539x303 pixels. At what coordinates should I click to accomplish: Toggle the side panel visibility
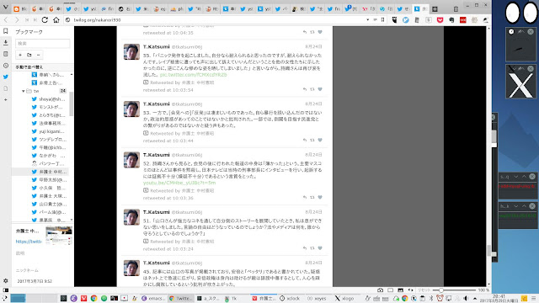pos(6,290)
